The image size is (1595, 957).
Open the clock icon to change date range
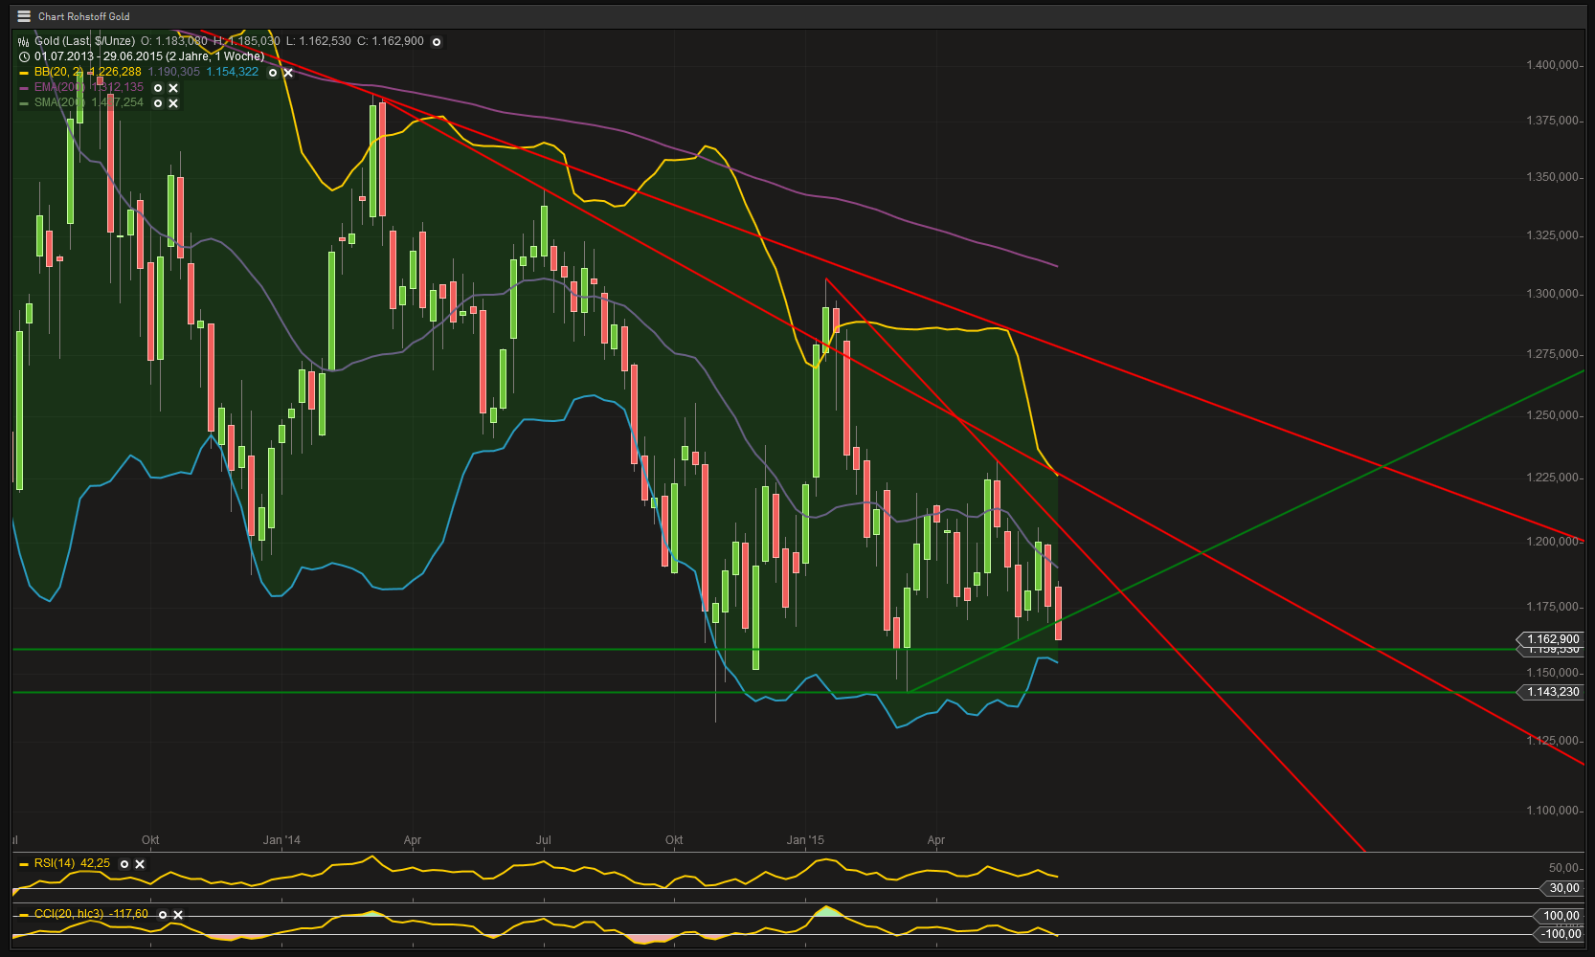click(23, 56)
